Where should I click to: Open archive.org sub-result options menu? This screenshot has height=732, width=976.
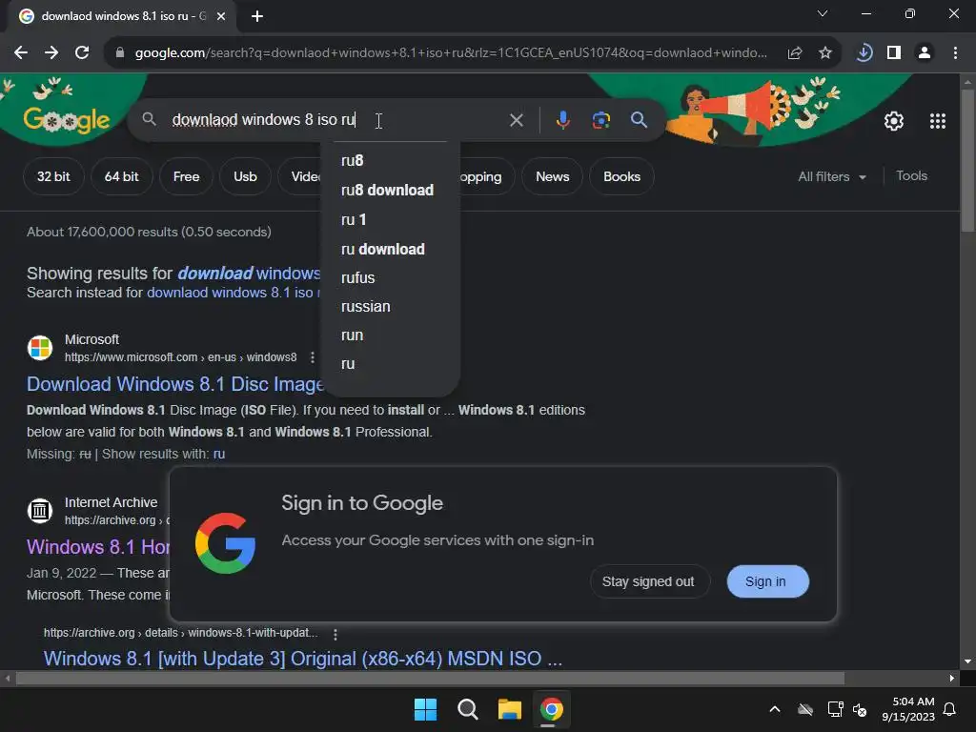(335, 634)
